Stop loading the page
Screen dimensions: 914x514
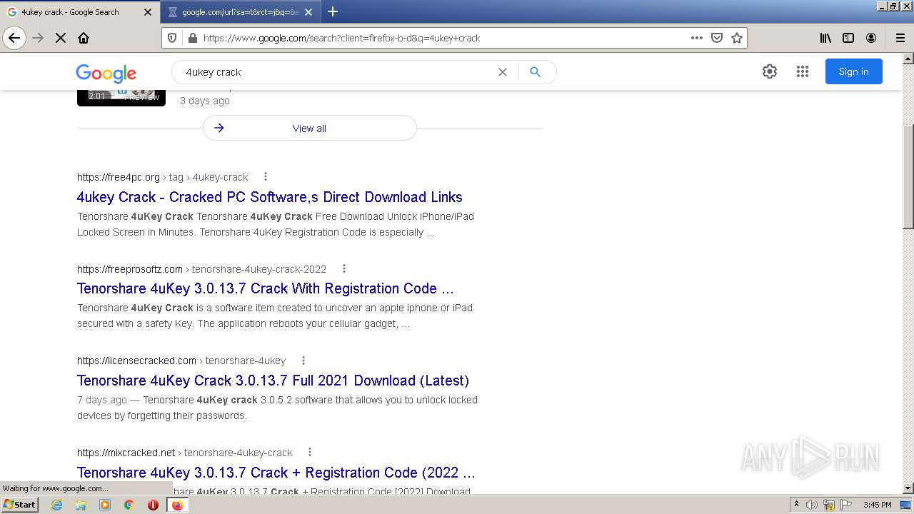(x=61, y=38)
